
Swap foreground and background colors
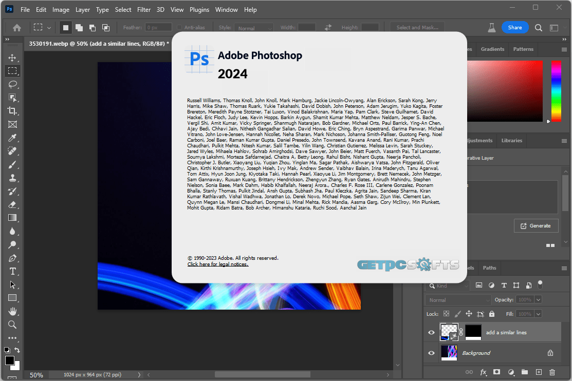pyautogui.click(x=17, y=350)
